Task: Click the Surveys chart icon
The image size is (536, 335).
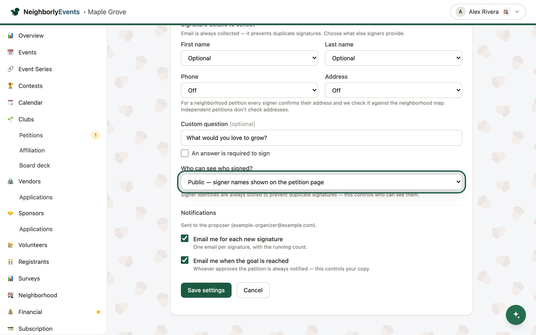Action: pyautogui.click(x=10, y=278)
